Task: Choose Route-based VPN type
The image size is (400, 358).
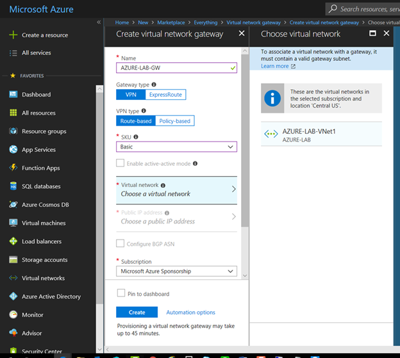Action: coord(136,121)
